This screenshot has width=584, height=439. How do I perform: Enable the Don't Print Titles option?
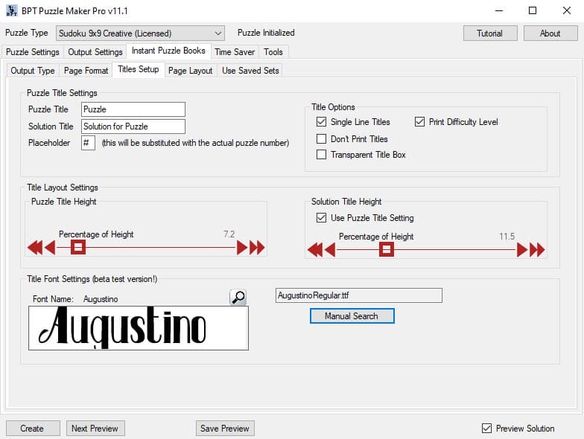pos(321,138)
